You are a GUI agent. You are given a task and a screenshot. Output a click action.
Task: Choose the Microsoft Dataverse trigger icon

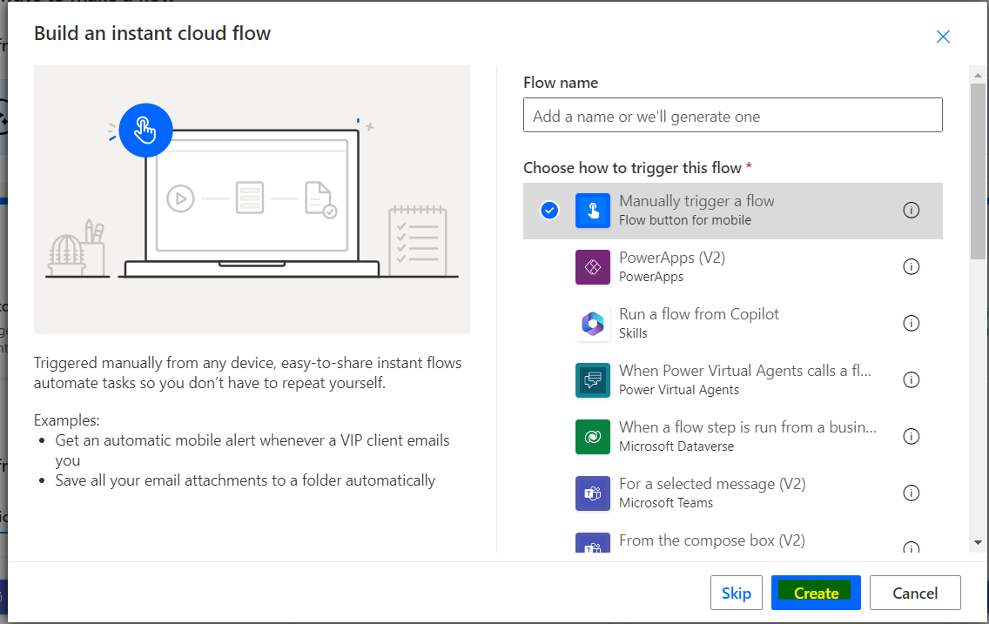(592, 437)
